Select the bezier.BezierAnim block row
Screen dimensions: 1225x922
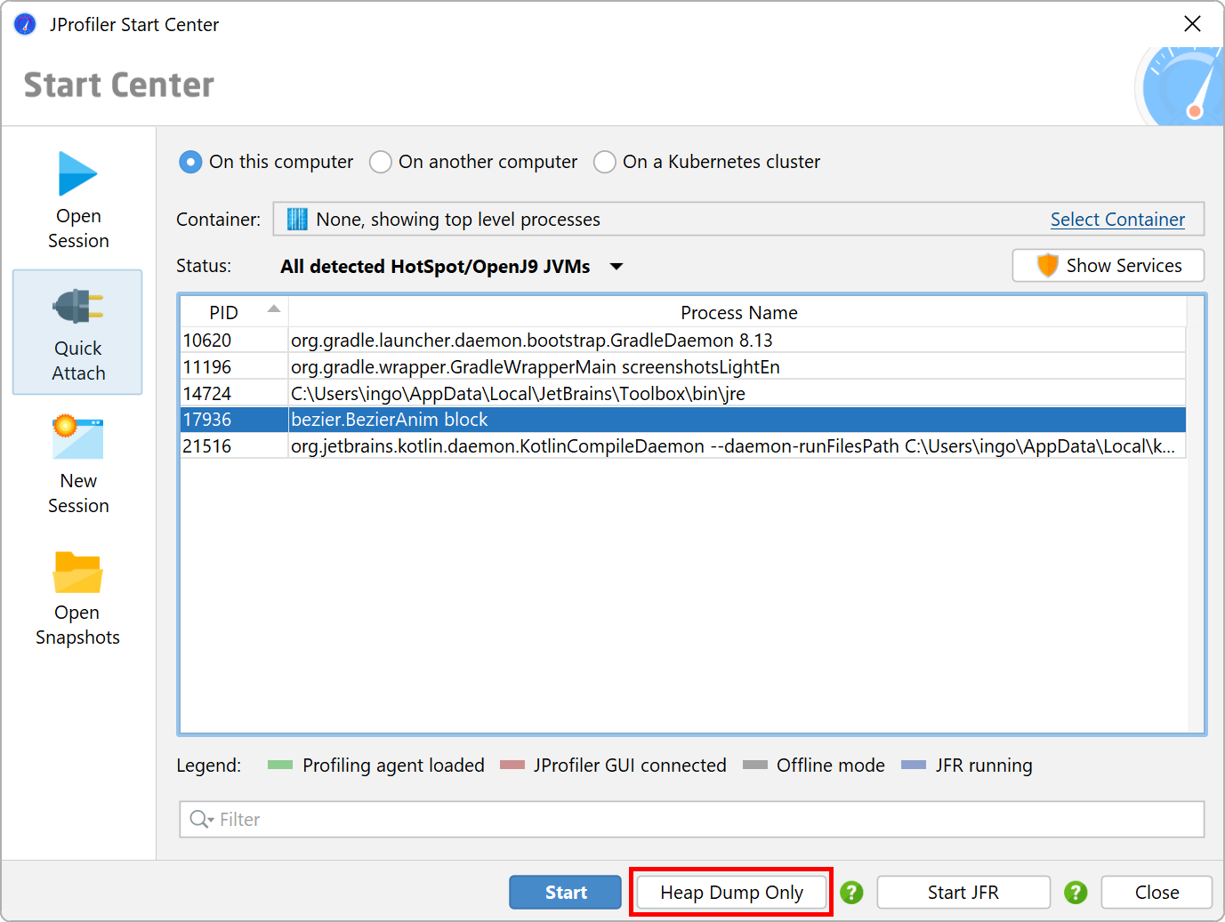[x=683, y=419]
